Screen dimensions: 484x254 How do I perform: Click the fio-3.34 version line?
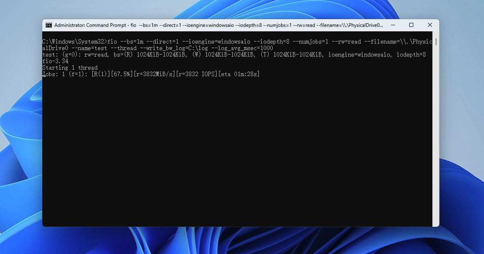coord(55,61)
